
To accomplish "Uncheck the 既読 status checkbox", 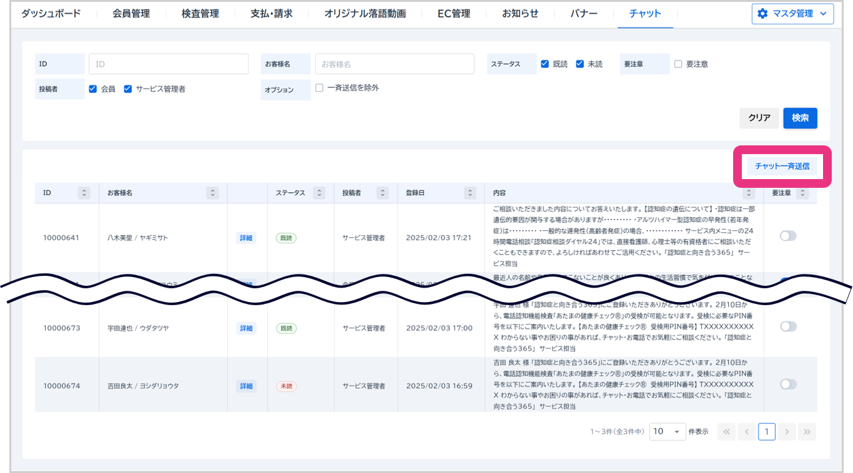I will (x=545, y=64).
